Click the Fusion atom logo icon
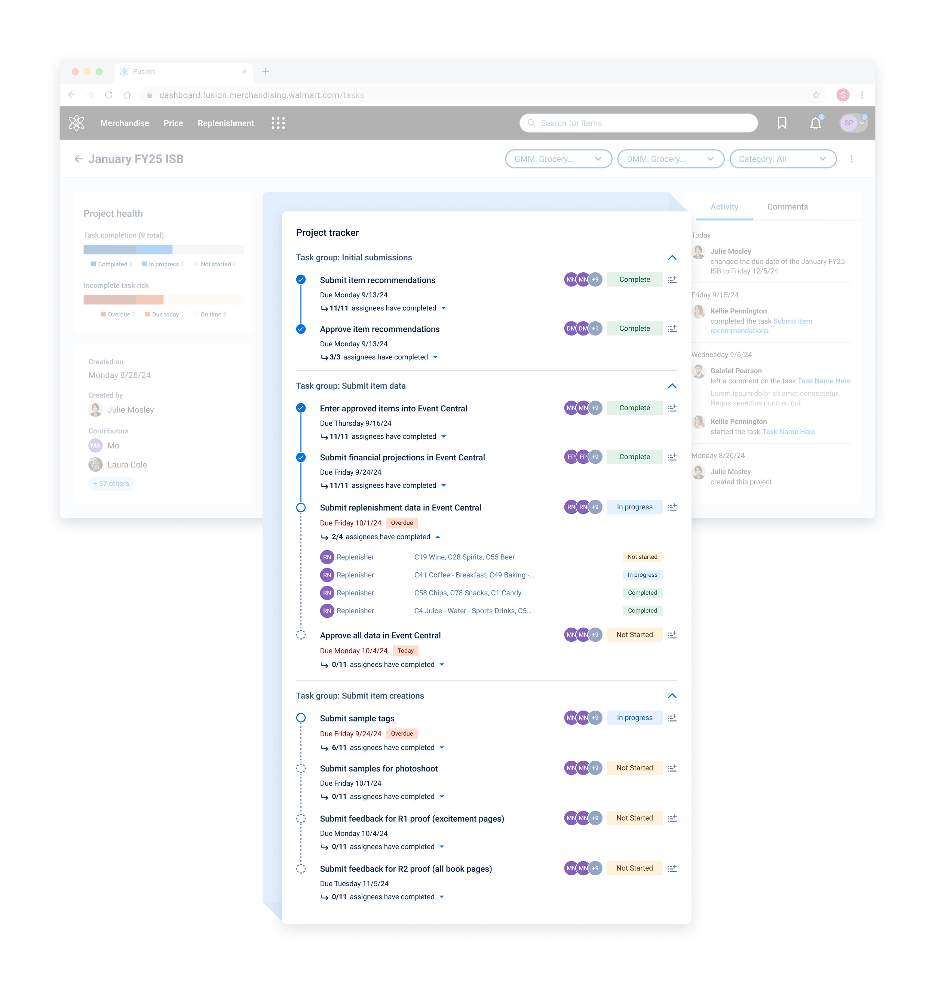This screenshot has height=984, width=935. [x=76, y=123]
